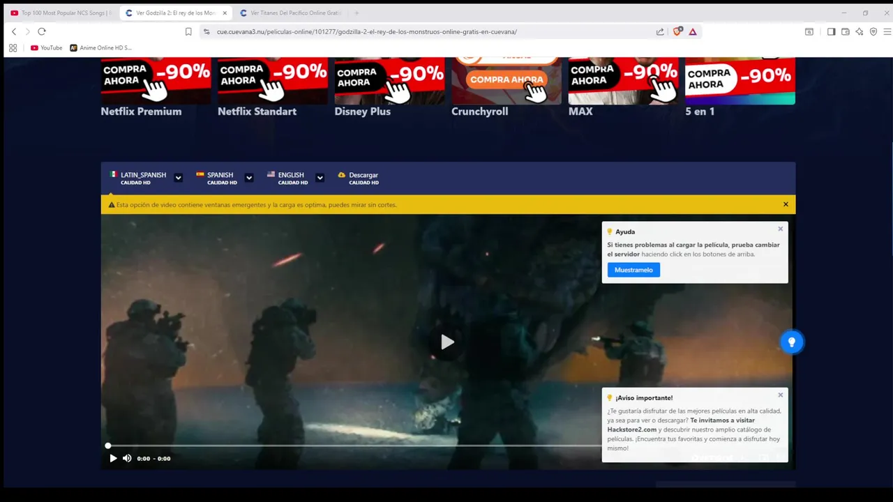Open the site settings icon in the address bar
Image resolution: width=893 pixels, height=502 pixels.
click(x=207, y=31)
